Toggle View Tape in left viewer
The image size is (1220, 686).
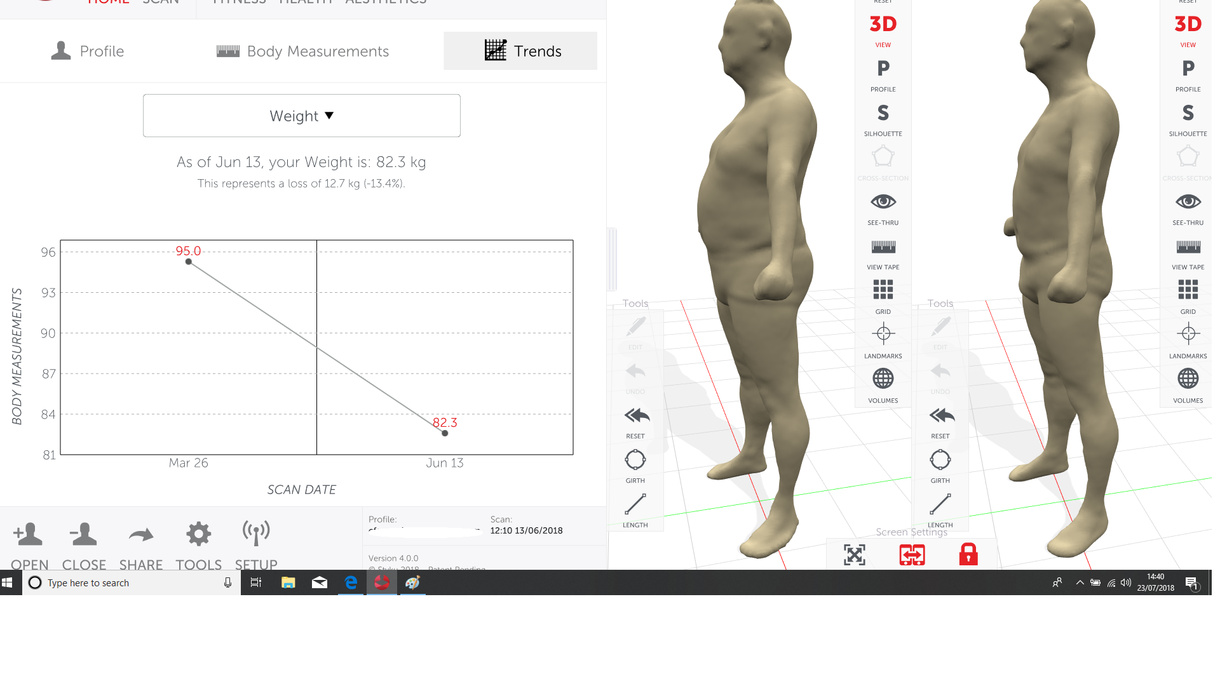click(883, 253)
